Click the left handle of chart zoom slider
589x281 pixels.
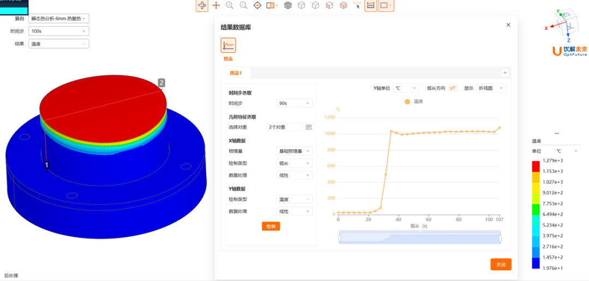tap(340, 238)
